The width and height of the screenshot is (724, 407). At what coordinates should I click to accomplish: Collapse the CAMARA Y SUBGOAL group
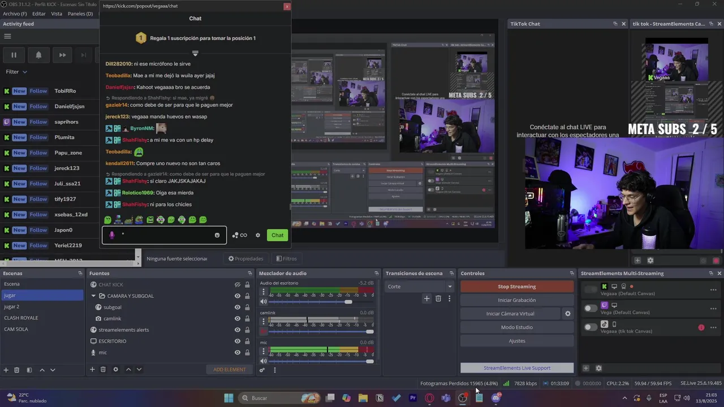[94, 296]
